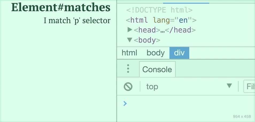Click the Element#matches heading

(x=61, y=7)
